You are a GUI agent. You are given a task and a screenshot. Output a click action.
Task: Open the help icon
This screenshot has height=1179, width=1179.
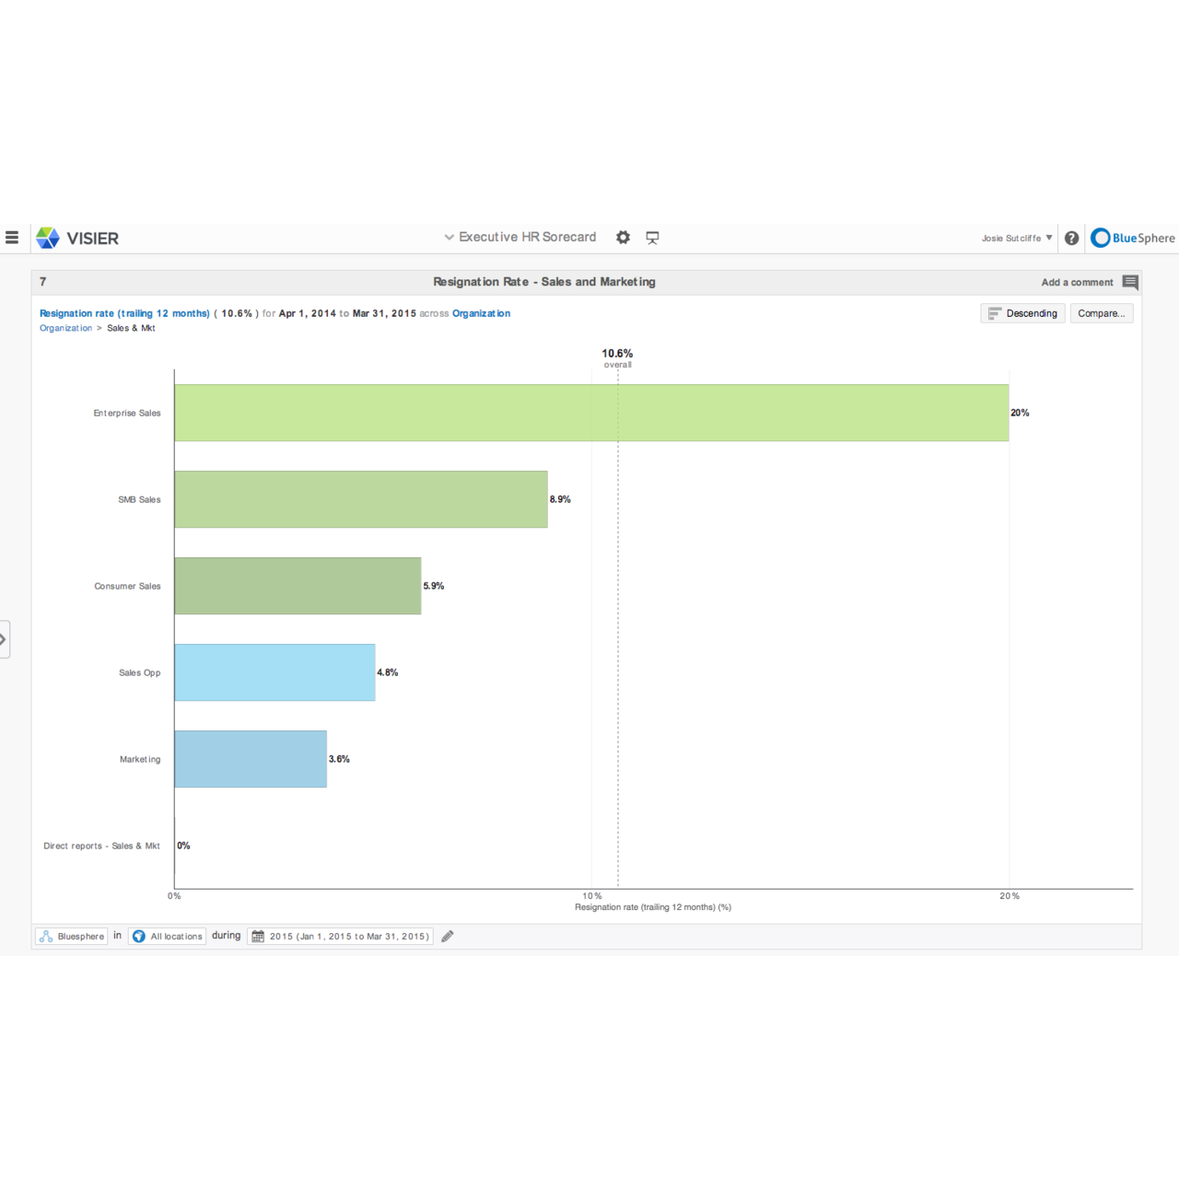(x=1071, y=238)
